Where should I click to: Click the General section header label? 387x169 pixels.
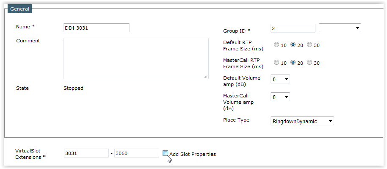(19, 9)
